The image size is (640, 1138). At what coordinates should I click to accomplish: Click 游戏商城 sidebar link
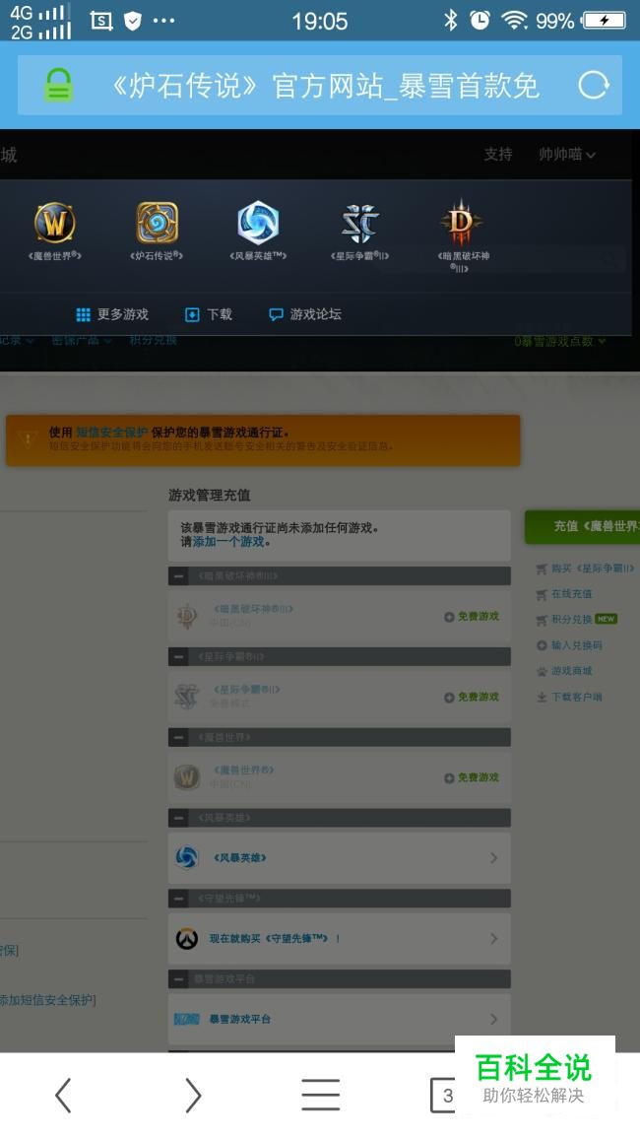pos(564,671)
